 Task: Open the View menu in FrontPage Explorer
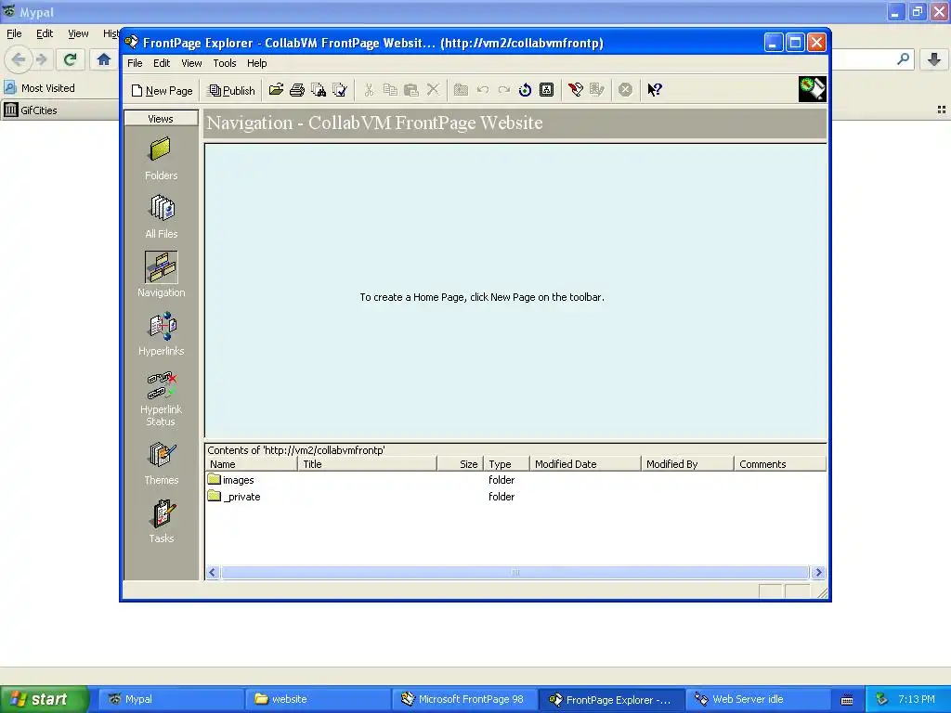(x=191, y=63)
